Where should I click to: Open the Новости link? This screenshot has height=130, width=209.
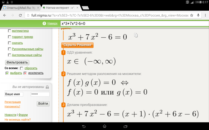point(10,115)
